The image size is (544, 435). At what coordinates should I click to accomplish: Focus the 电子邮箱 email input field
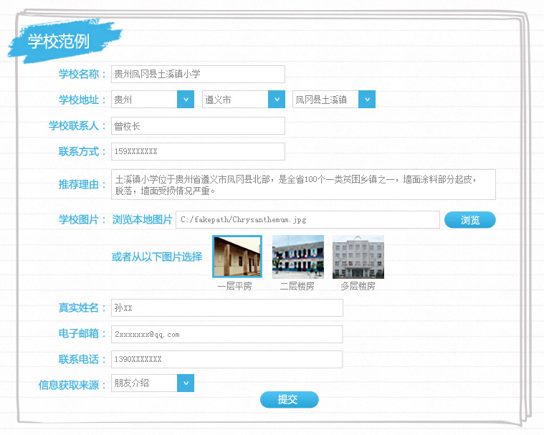226,334
